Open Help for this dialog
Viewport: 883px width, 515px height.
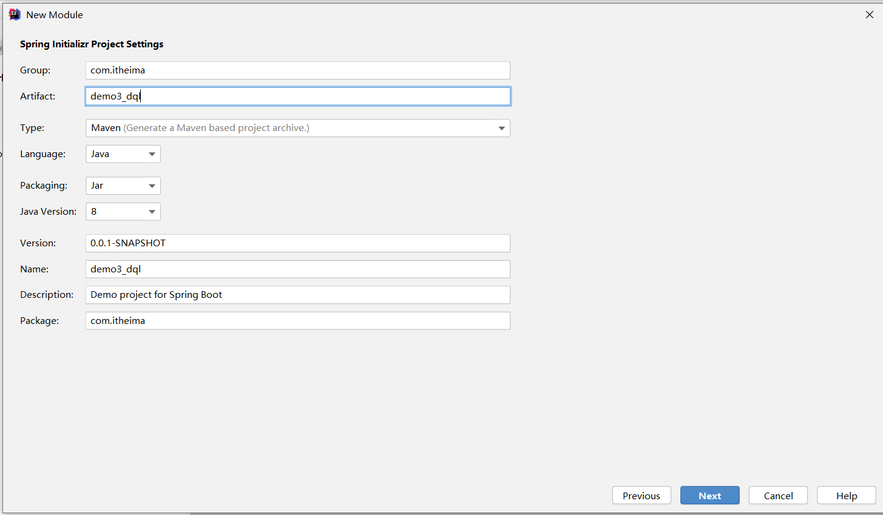coord(846,496)
